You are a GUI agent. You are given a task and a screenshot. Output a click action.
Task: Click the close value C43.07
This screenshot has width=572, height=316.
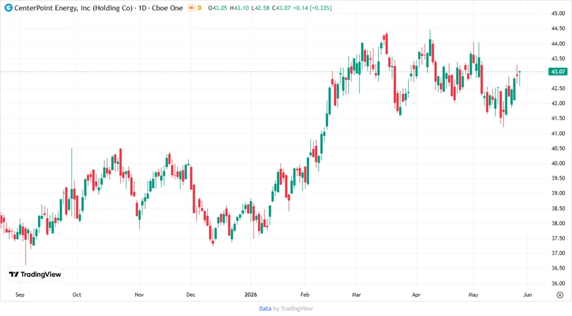[282, 8]
